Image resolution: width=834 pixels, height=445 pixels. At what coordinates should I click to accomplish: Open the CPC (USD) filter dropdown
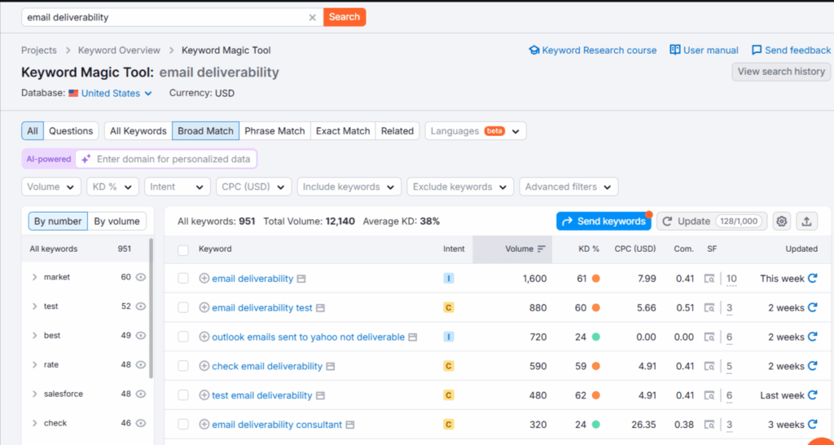click(x=254, y=187)
